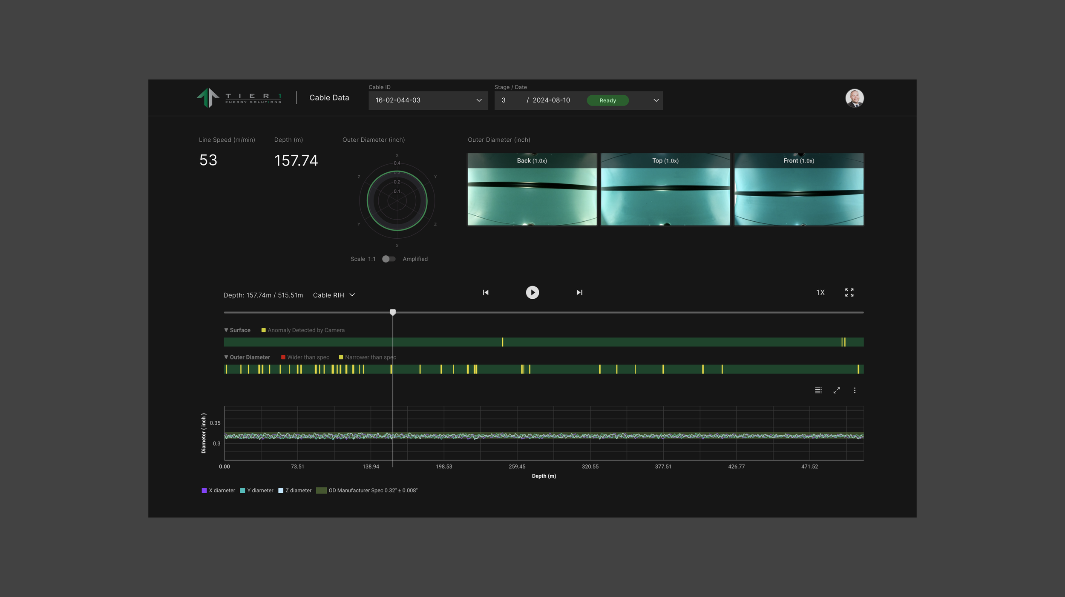Toggle the Scale 1:1 / Amplified switch
The image size is (1065, 597).
pyautogui.click(x=389, y=259)
